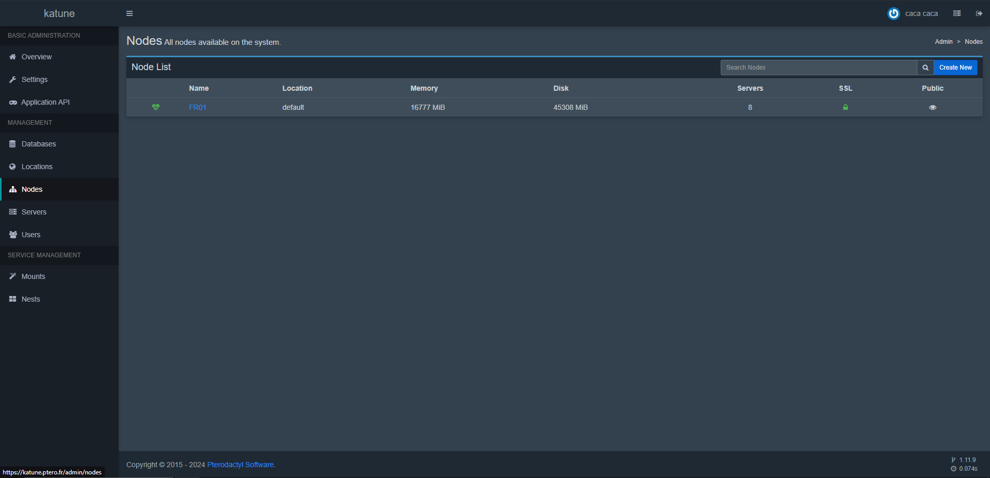Click the Settings wrench icon
This screenshot has width=990, height=478.
click(13, 79)
